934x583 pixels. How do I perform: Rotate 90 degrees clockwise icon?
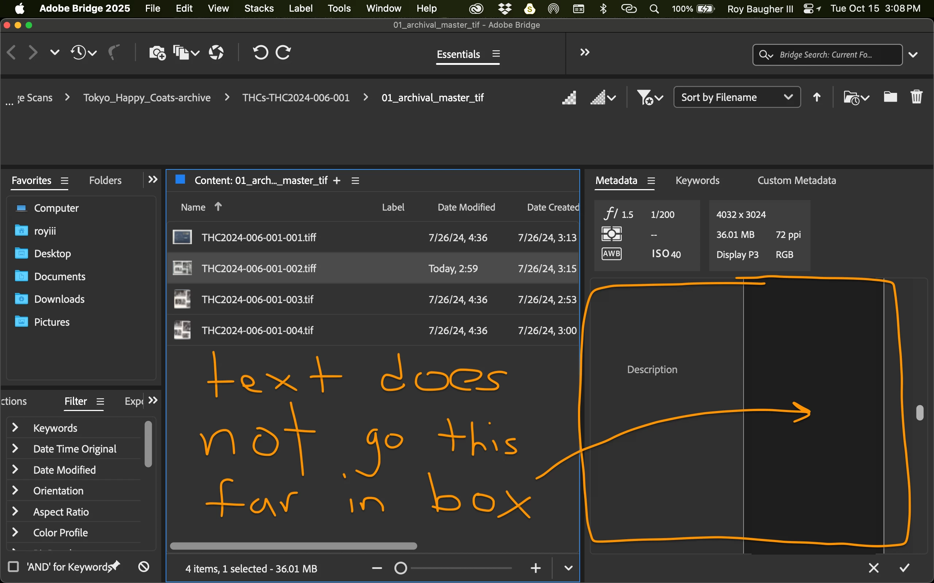[x=283, y=52]
